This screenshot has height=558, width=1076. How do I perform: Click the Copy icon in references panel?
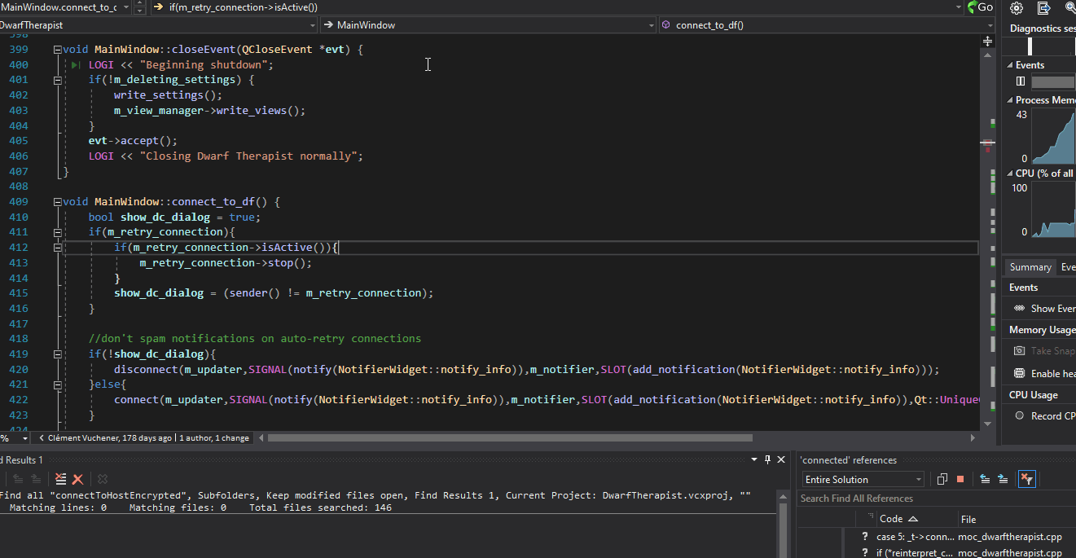point(942,479)
